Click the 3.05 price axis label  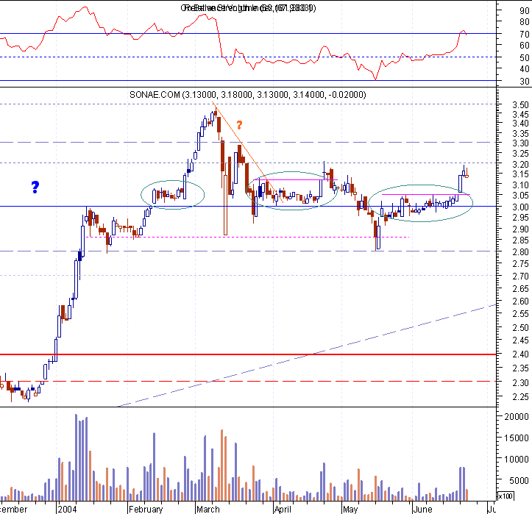520,196
